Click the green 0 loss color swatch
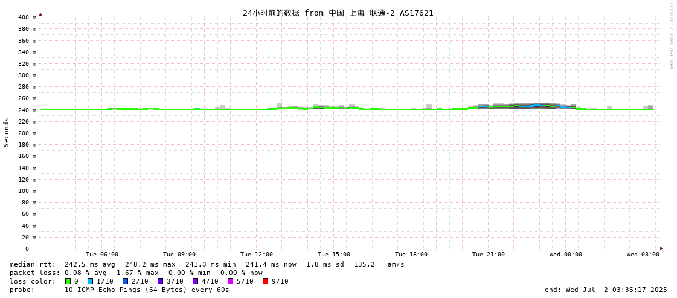The height and width of the screenshot is (298, 677). click(68, 281)
